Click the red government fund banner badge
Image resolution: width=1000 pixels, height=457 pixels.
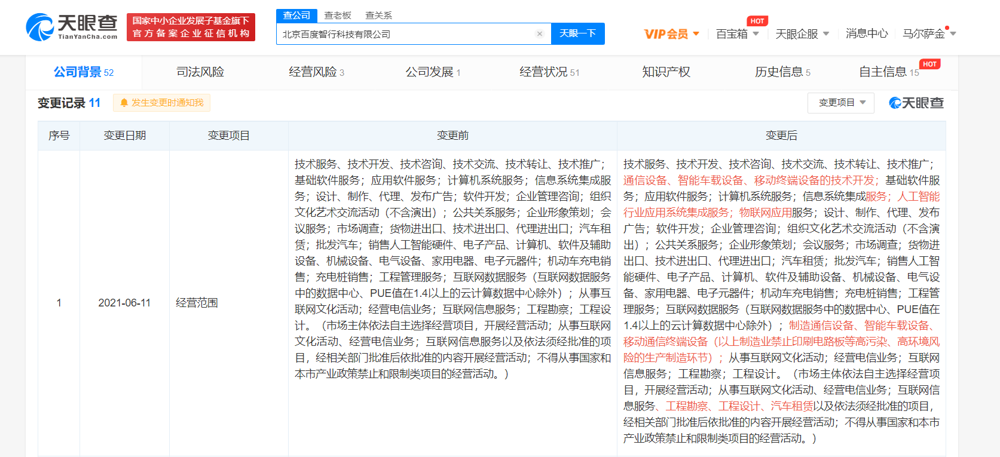(x=191, y=27)
